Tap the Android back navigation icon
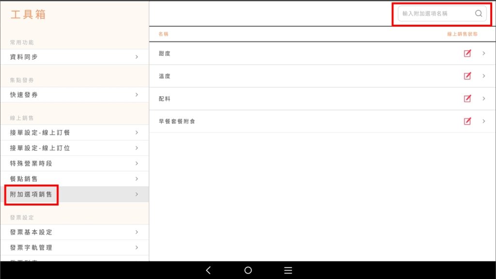The height and width of the screenshot is (279, 496). pyautogui.click(x=208, y=270)
